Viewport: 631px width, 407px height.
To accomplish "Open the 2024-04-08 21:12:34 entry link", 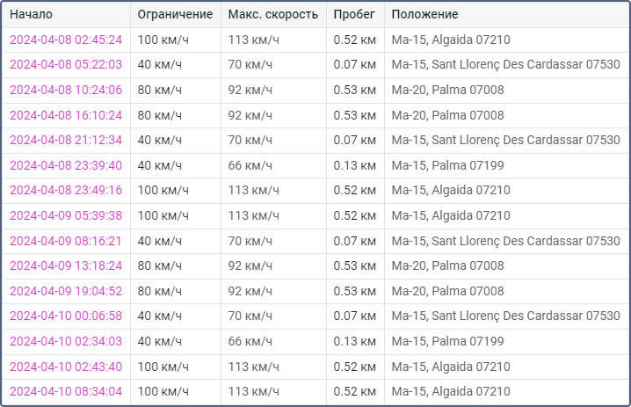I will pyautogui.click(x=66, y=141).
